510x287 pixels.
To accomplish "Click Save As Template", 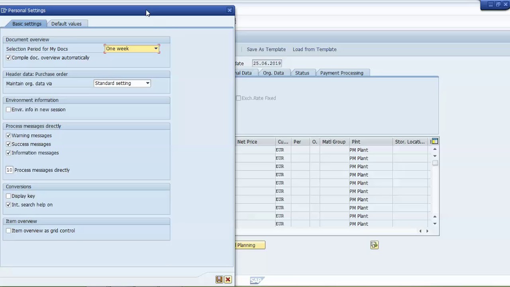I will point(266,49).
